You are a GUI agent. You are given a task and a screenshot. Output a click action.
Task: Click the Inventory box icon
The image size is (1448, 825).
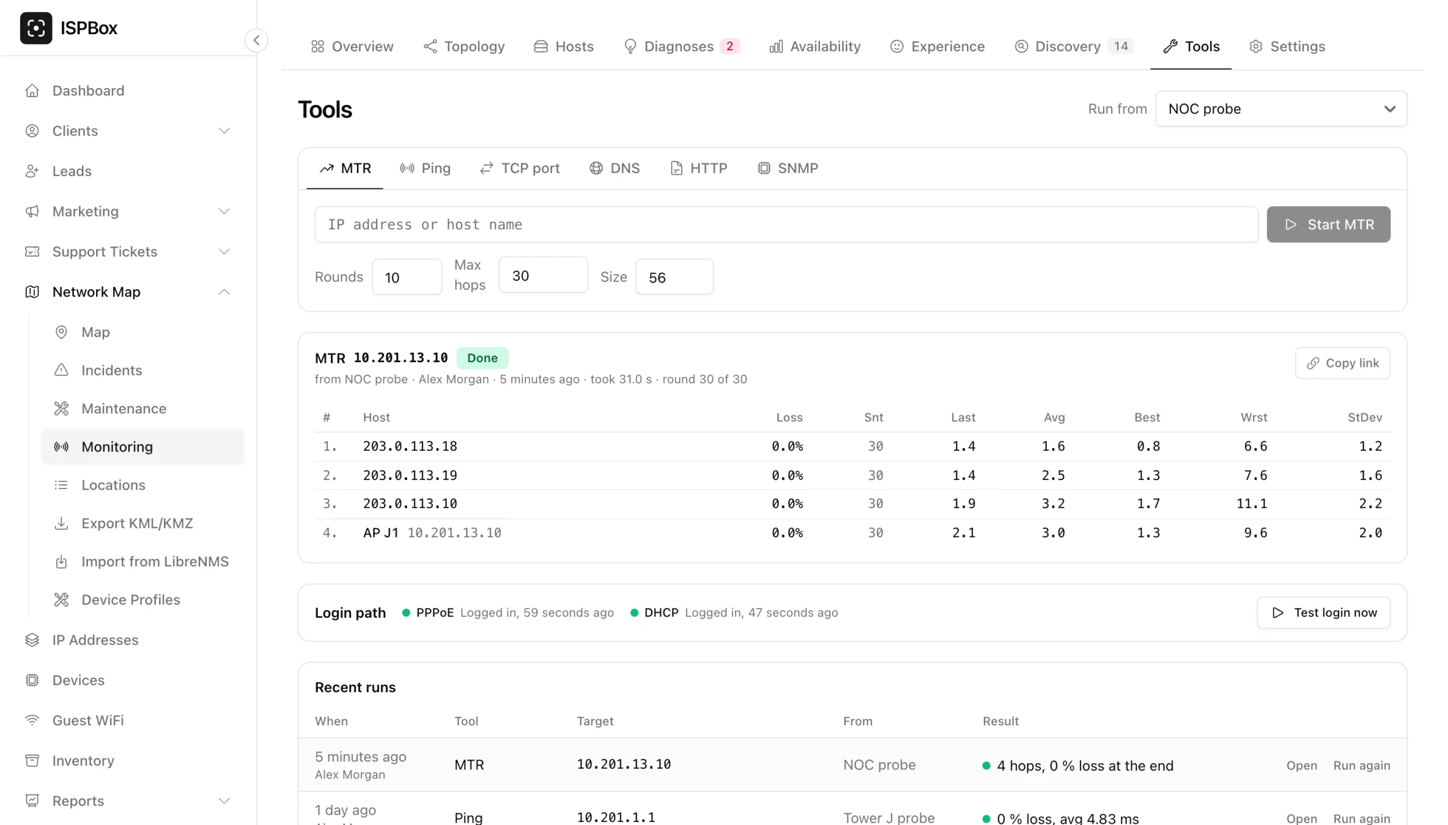coord(32,761)
